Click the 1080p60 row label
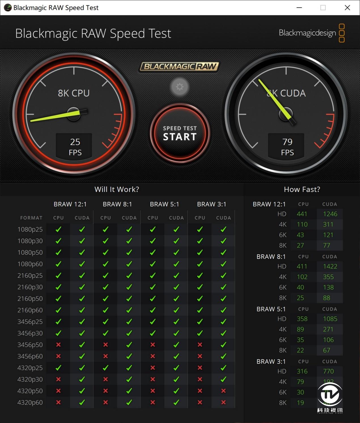Image resolution: width=360 pixels, height=423 pixels. coord(30,264)
